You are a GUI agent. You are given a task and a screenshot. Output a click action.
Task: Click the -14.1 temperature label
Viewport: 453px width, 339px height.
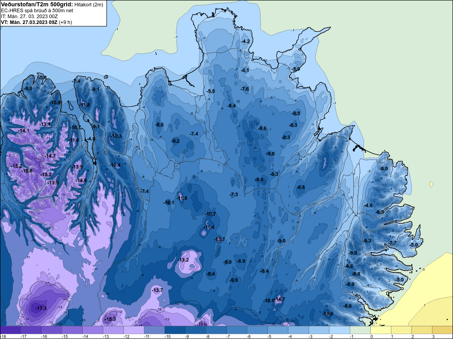tap(24, 131)
